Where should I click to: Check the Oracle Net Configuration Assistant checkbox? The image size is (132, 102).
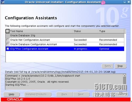click(8, 40)
